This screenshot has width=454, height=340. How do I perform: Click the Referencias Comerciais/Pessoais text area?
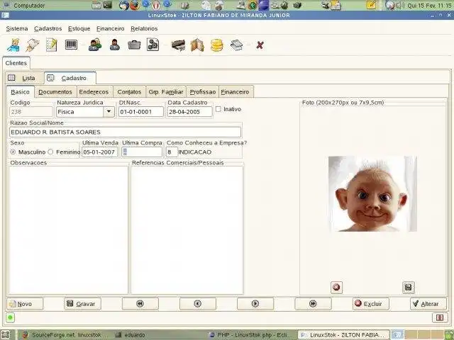pyautogui.click(x=187, y=230)
